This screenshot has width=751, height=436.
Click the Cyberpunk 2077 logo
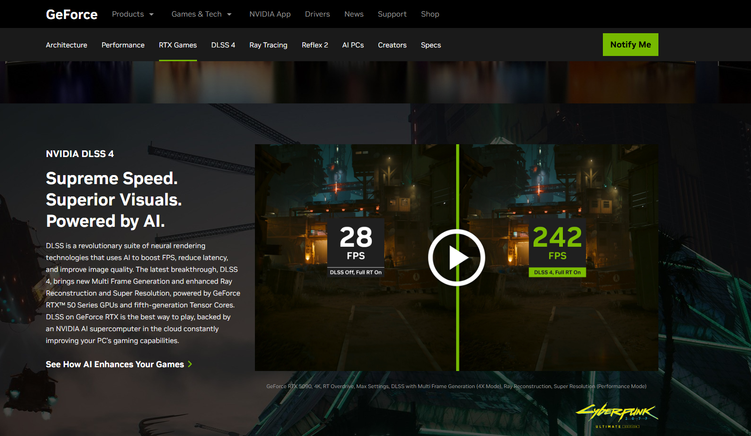click(617, 415)
